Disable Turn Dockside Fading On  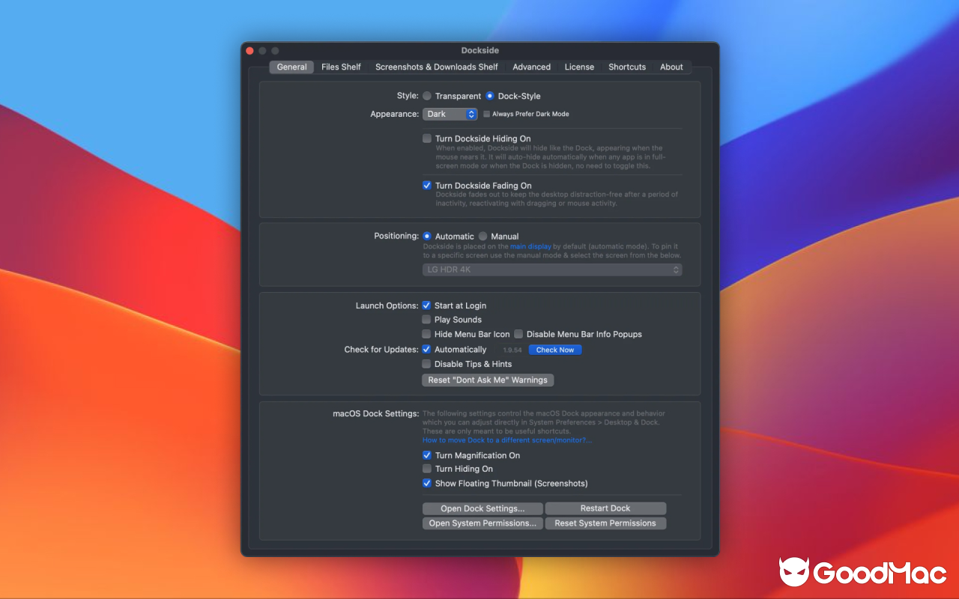click(x=427, y=185)
